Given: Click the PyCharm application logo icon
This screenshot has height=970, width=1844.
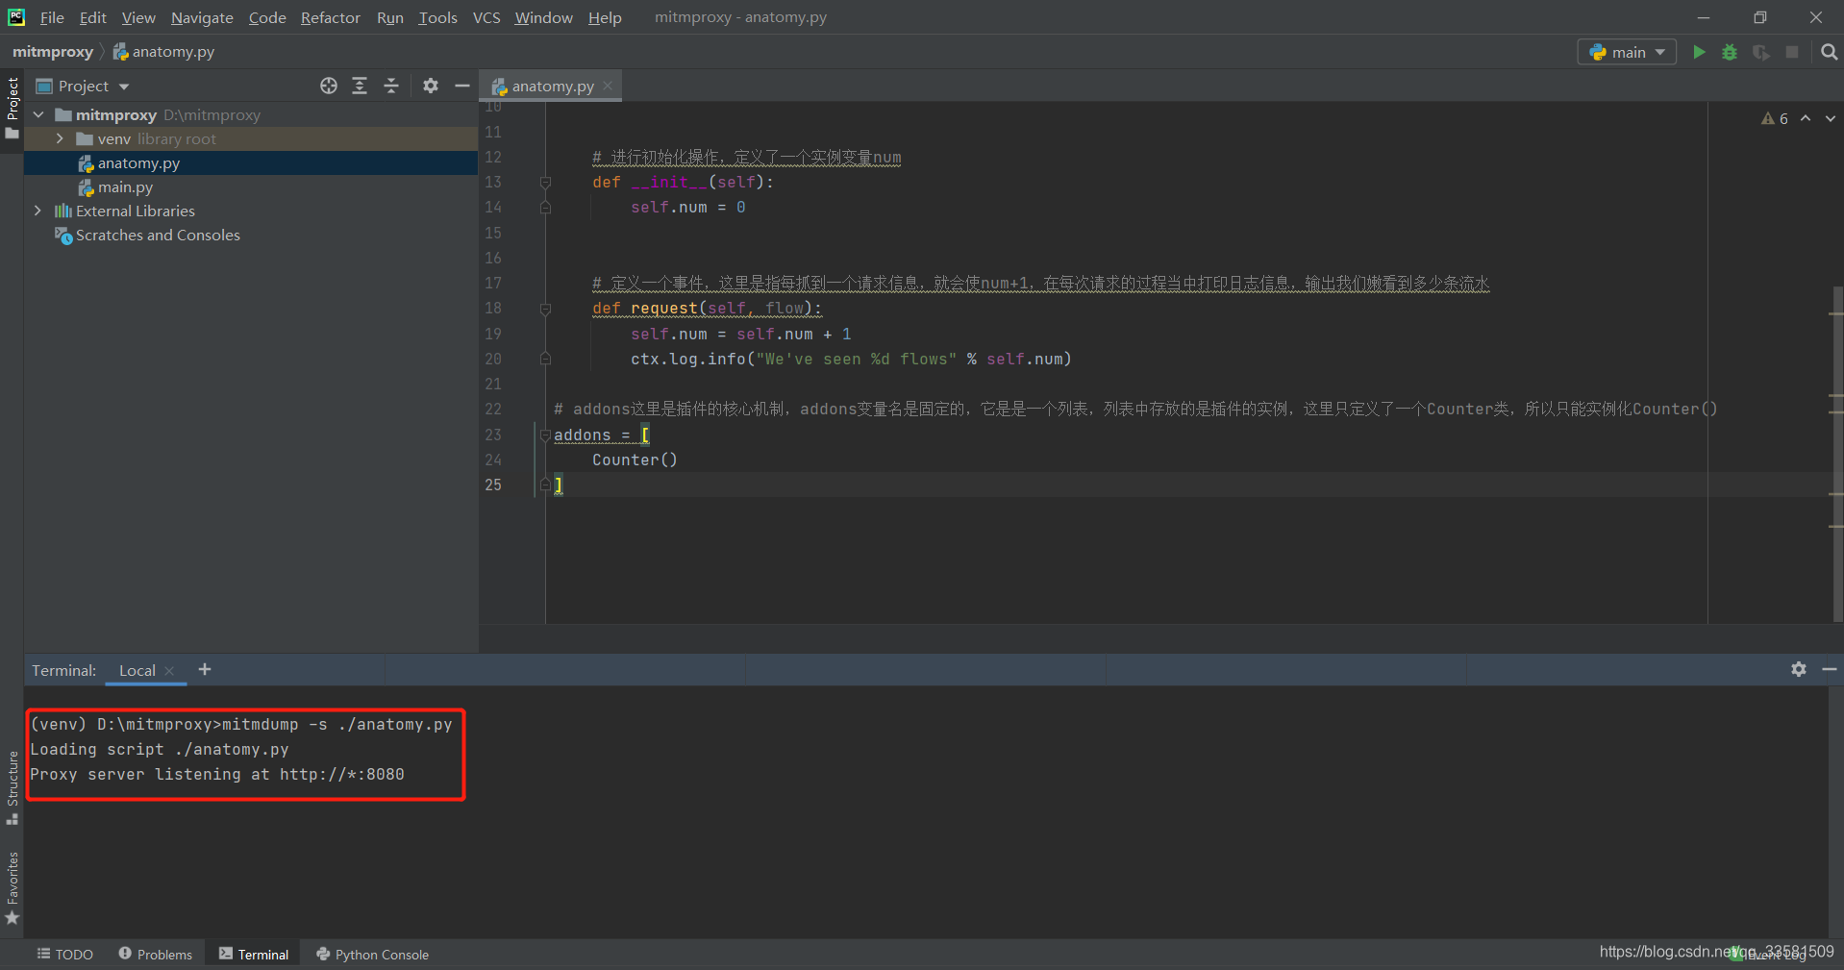Looking at the screenshot, I should coord(16,17).
